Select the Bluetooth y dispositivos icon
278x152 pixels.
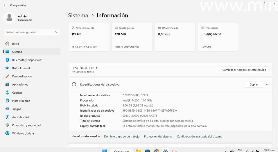(7, 60)
